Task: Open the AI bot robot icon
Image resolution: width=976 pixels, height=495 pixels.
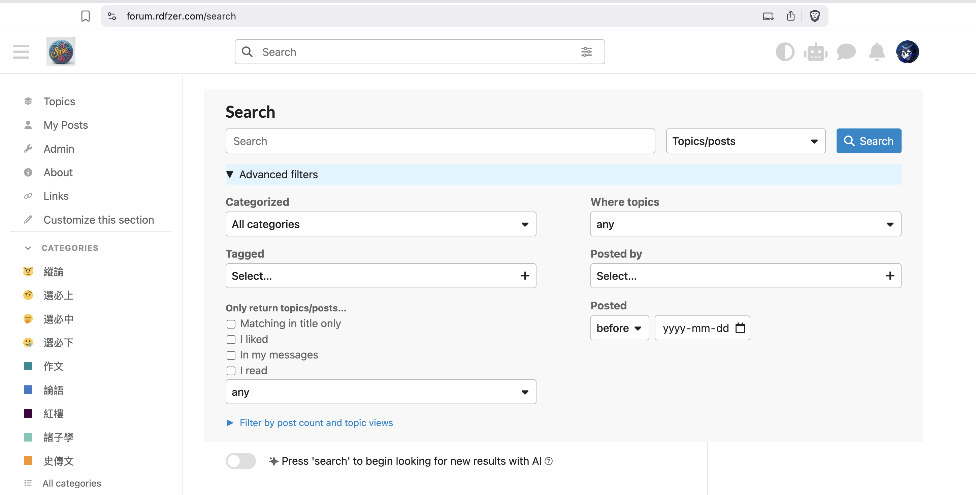Action: point(815,52)
